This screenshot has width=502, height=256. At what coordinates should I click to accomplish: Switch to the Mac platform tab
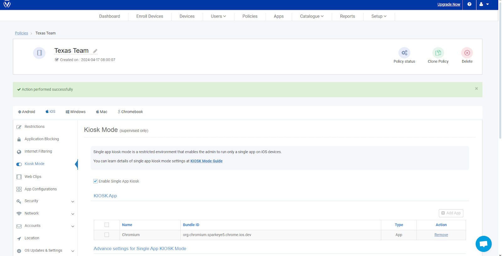click(102, 112)
